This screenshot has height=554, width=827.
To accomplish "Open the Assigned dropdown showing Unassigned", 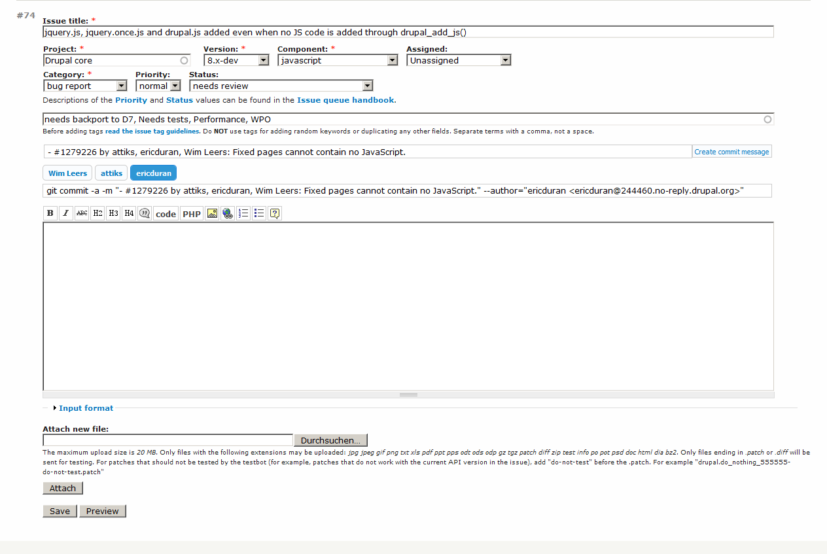I will coord(459,60).
